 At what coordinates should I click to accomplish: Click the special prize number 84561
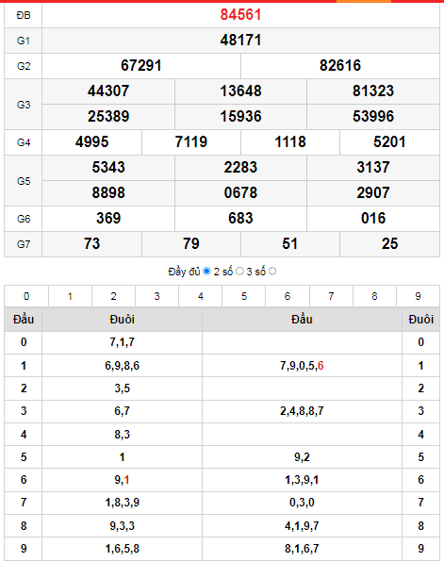tap(240, 15)
